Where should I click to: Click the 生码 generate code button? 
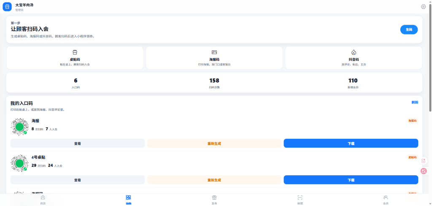[409, 30]
